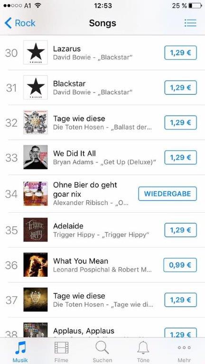Tap the fiery cover of What You Mean

point(36,264)
